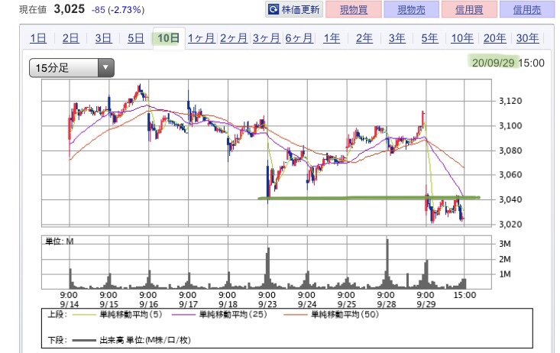
Task: Open the 信用売 margin sell link
Action: point(527,10)
